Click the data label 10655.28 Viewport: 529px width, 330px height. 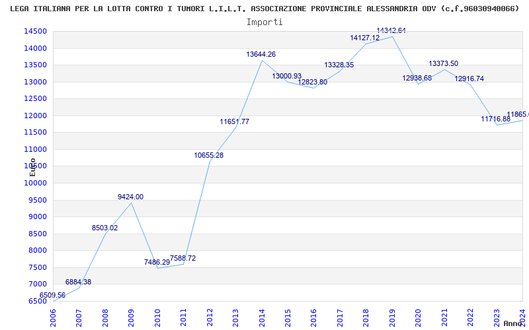(208, 155)
